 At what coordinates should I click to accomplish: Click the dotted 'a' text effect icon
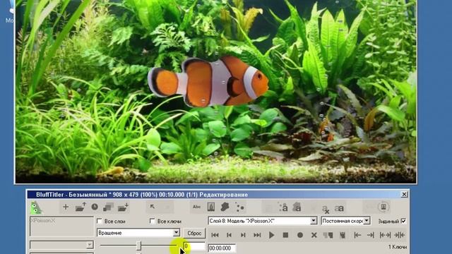[283, 207]
